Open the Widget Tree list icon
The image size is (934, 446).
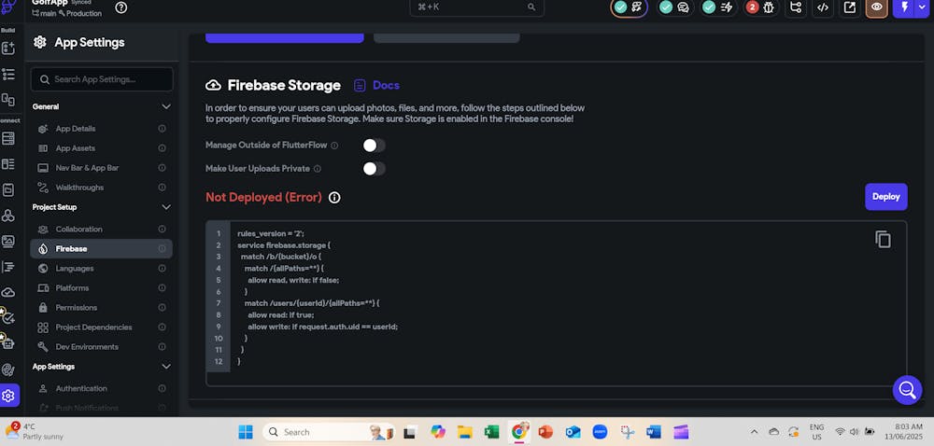(8, 75)
